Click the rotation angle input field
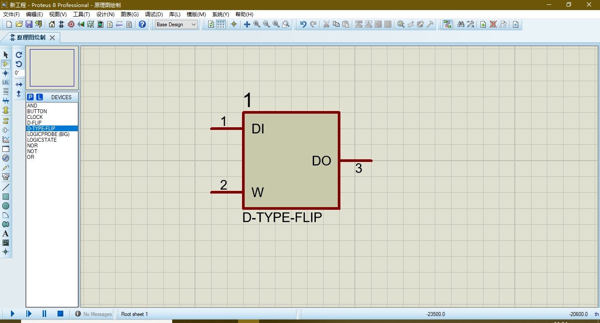Image resolution: width=600 pixels, height=323 pixels. click(x=19, y=73)
